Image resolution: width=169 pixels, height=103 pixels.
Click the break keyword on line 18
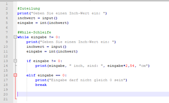(x=41, y=85)
